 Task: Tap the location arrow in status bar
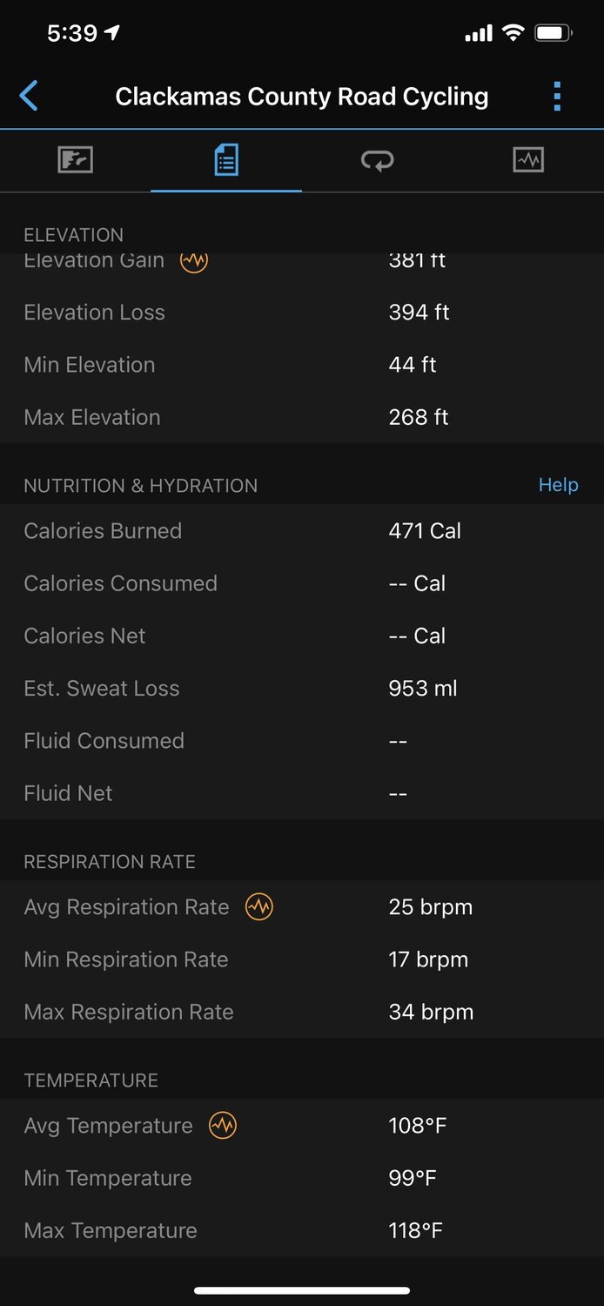(x=112, y=33)
